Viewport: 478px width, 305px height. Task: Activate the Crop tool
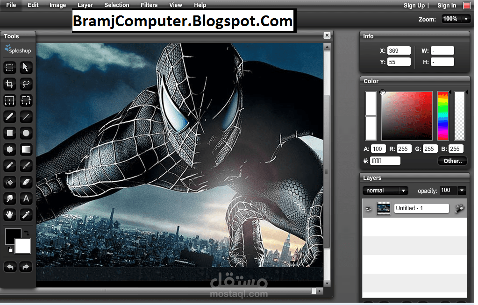click(9, 84)
